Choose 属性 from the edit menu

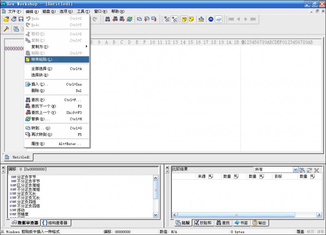coord(57,144)
